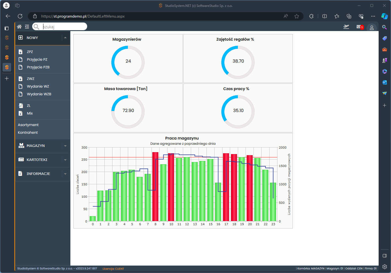Open favorites list icon
This screenshot has height=273, width=391.
(x=337, y=16)
